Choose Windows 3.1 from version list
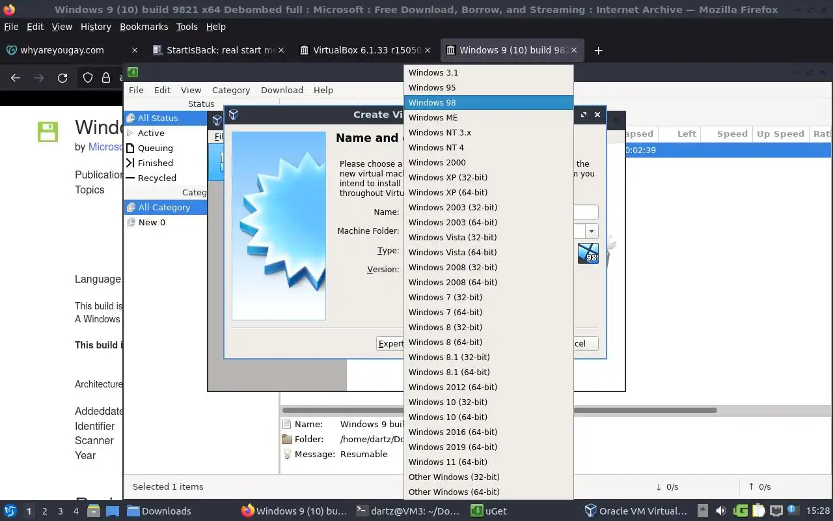This screenshot has height=521, width=833. (x=488, y=72)
